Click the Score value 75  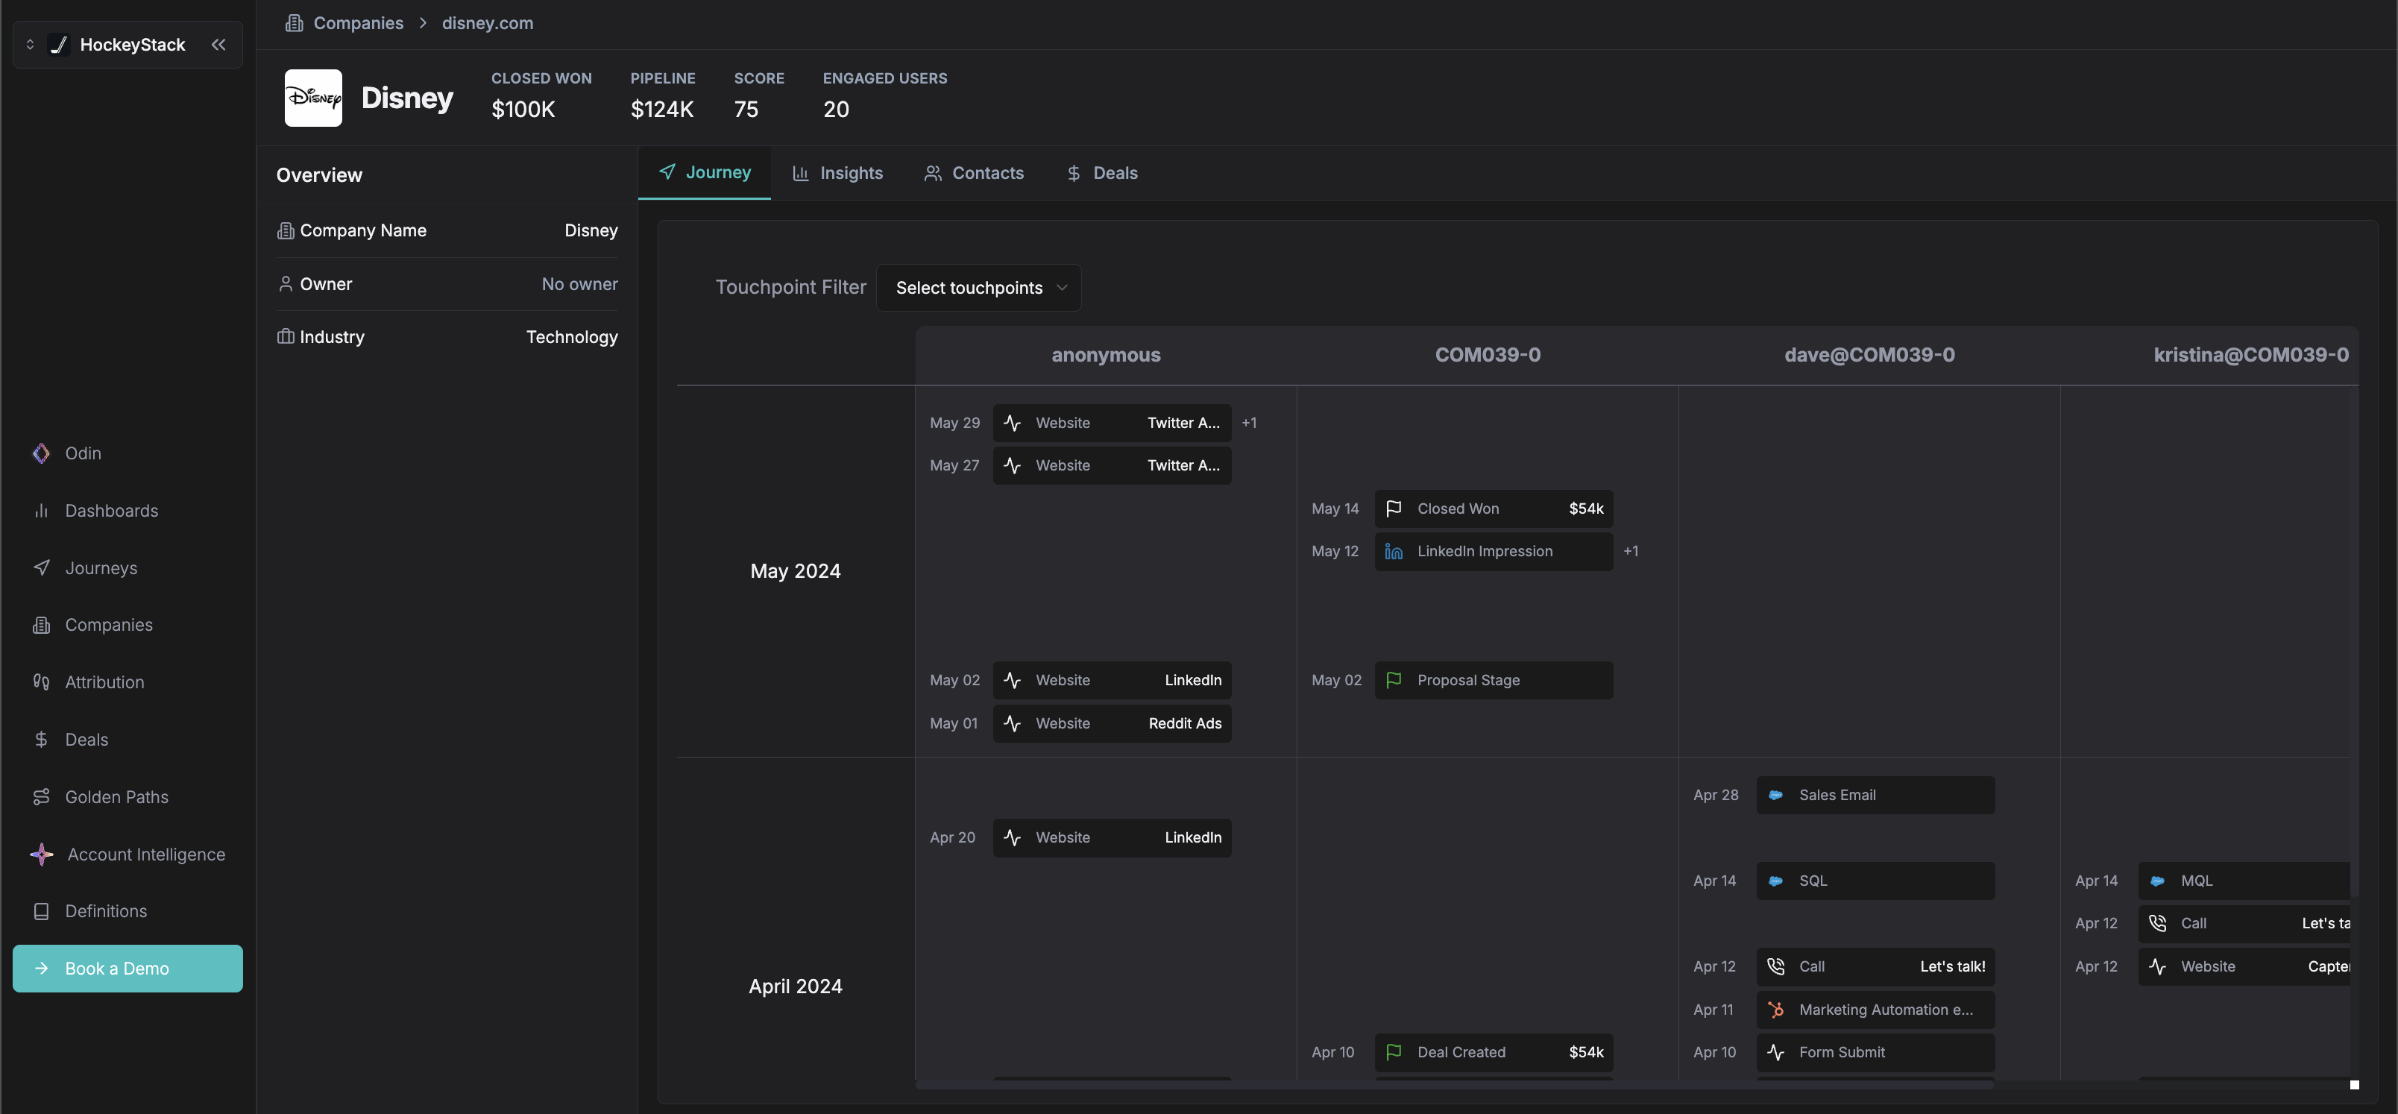click(x=746, y=110)
